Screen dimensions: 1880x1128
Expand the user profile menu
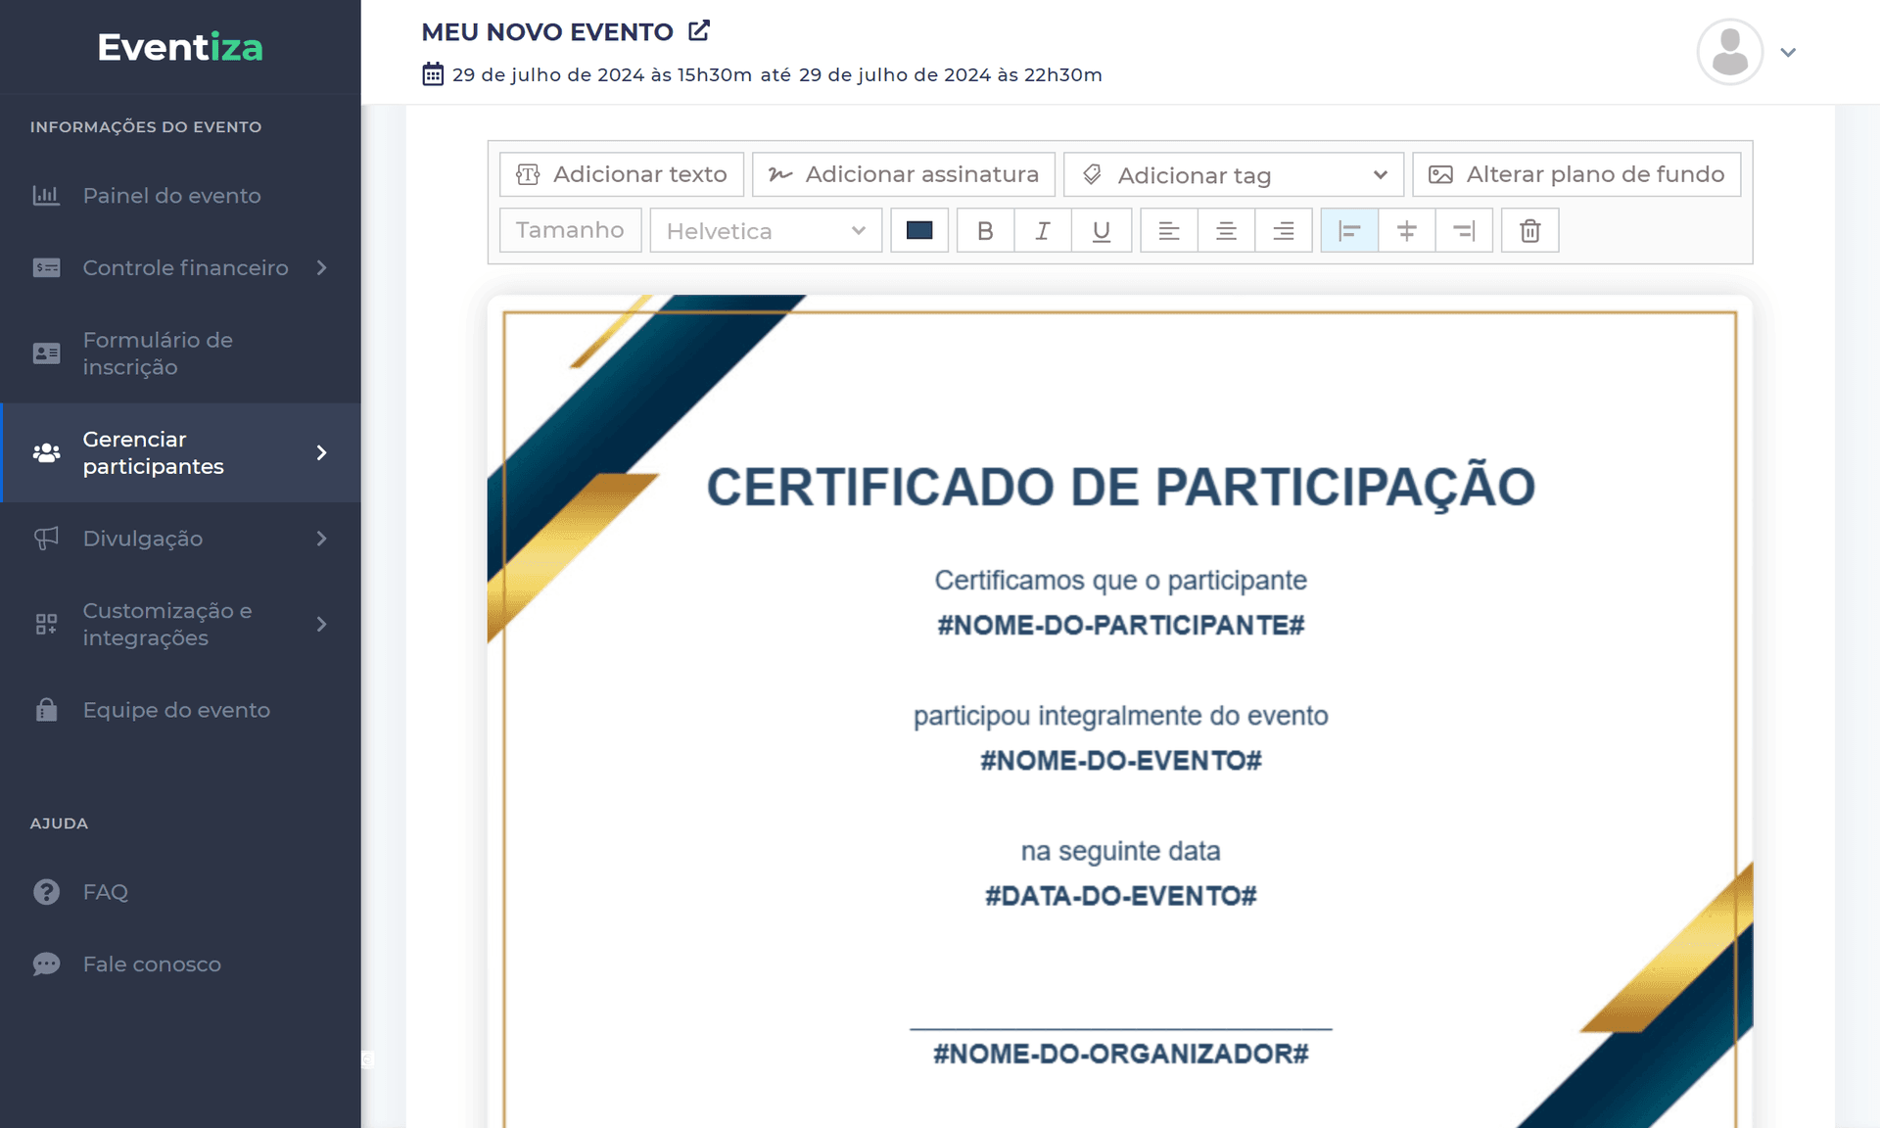click(x=1788, y=53)
